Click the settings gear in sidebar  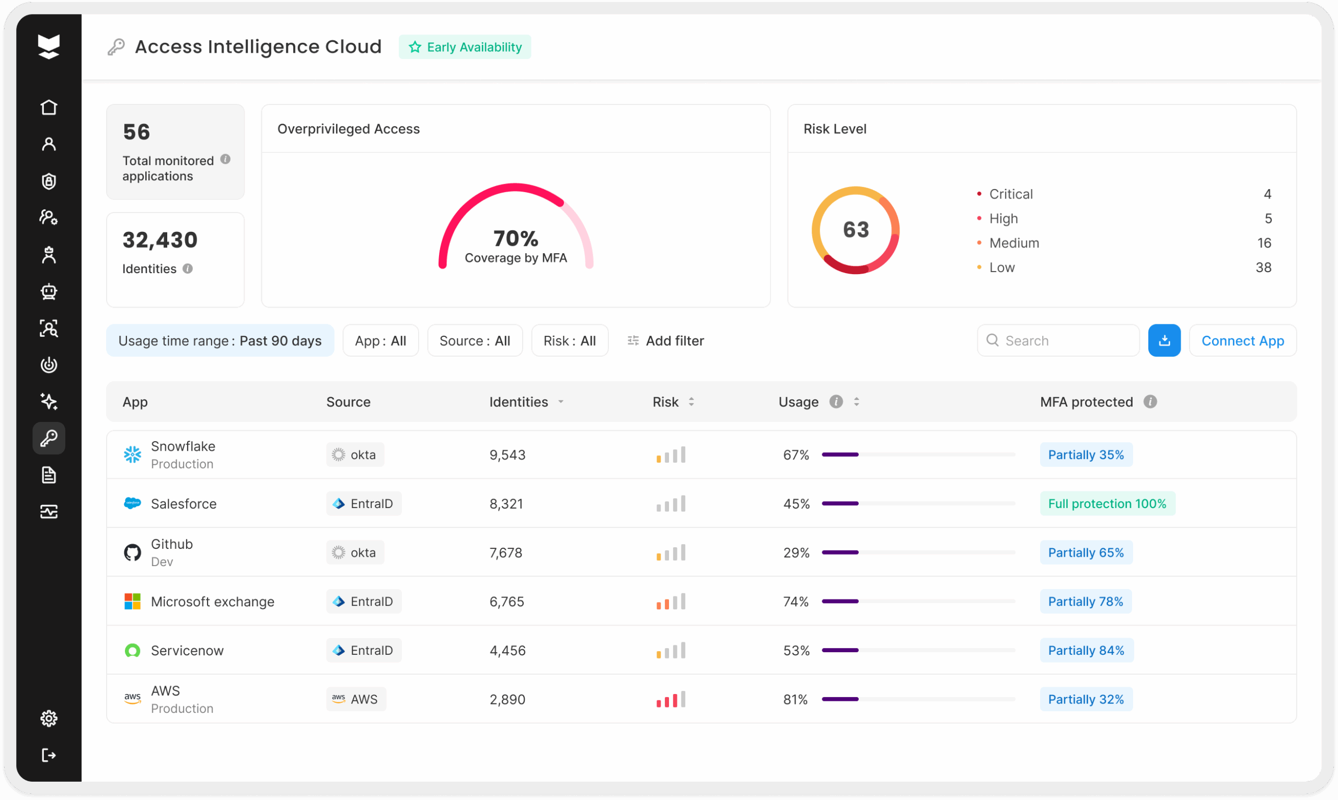(49, 718)
